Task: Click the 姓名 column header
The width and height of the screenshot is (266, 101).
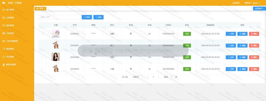Action: click(112, 25)
